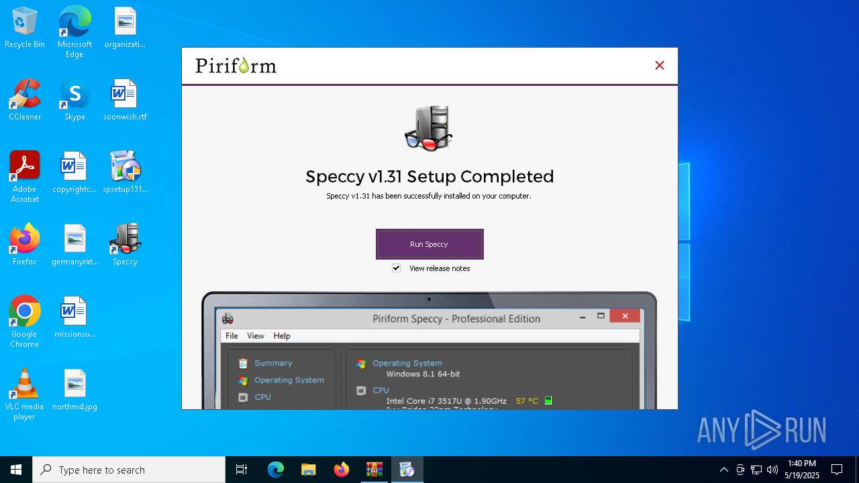The height and width of the screenshot is (483, 859).
Task: Click the Piriform logo in the header
Action: (x=236, y=65)
